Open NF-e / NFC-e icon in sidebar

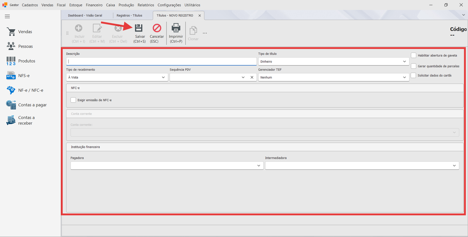click(x=11, y=90)
